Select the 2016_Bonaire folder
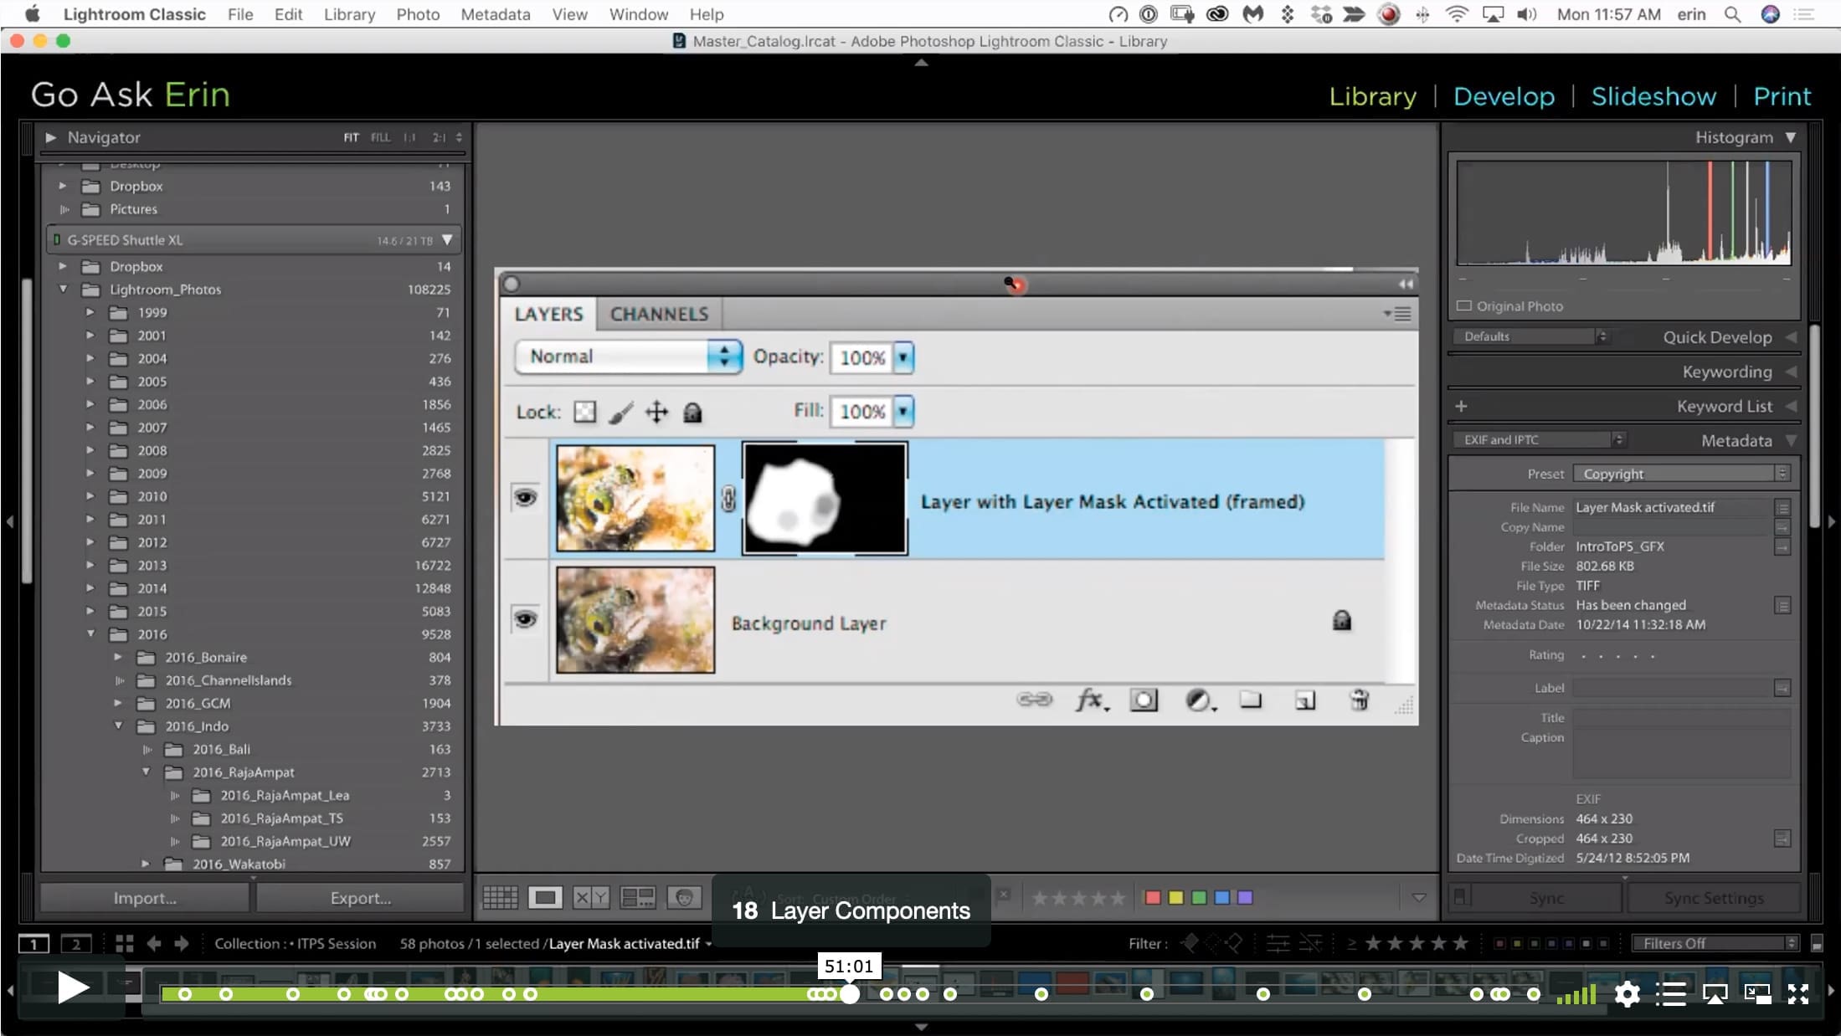The height and width of the screenshot is (1036, 1841). click(x=206, y=658)
